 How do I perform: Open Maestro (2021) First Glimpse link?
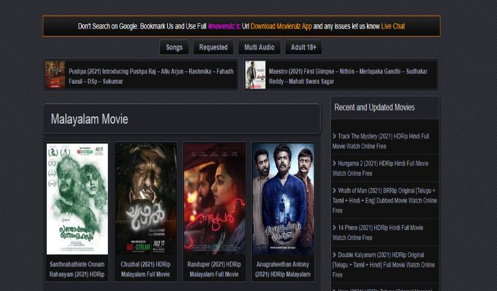point(348,76)
